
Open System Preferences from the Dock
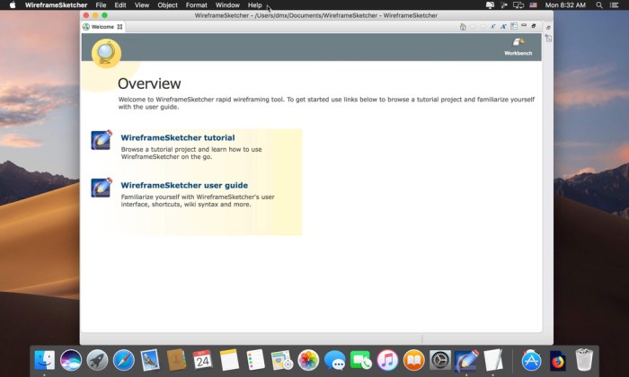pyautogui.click(x=440, y=360)
